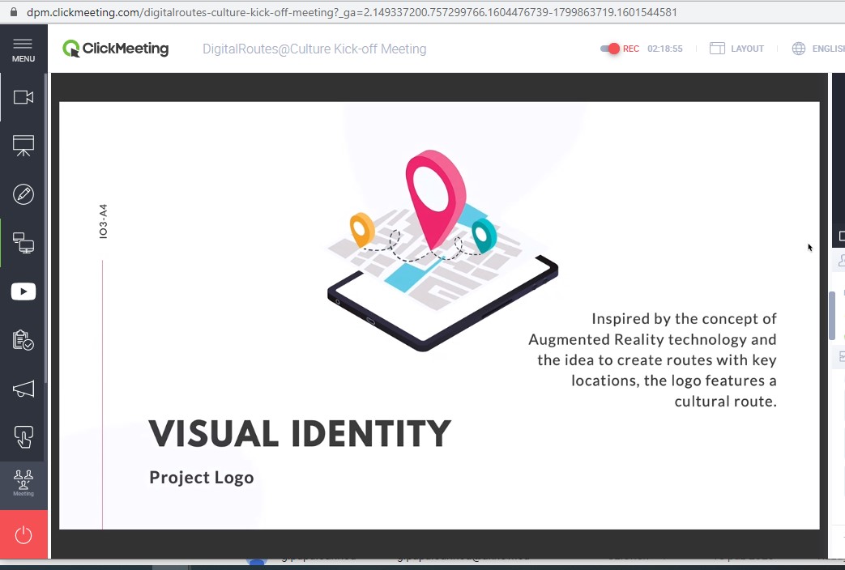Click the red power end-meeting button
This screenshot has width=845, height=570.
tap(23, 535)
